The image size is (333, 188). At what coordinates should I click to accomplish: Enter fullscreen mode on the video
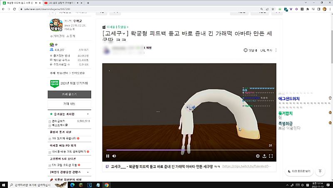(271, 156)
